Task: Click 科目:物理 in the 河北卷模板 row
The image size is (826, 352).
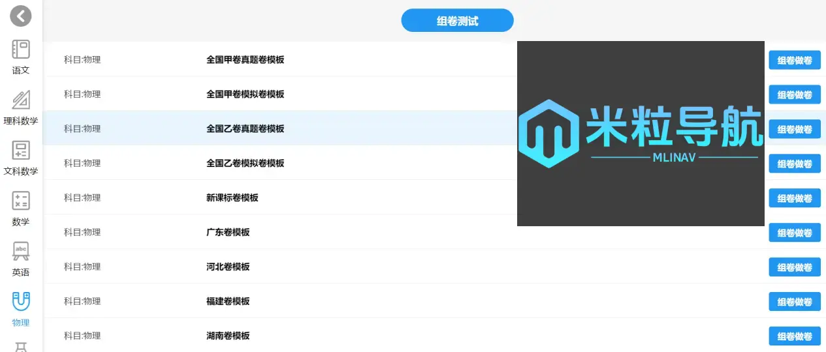Action: 82,267
